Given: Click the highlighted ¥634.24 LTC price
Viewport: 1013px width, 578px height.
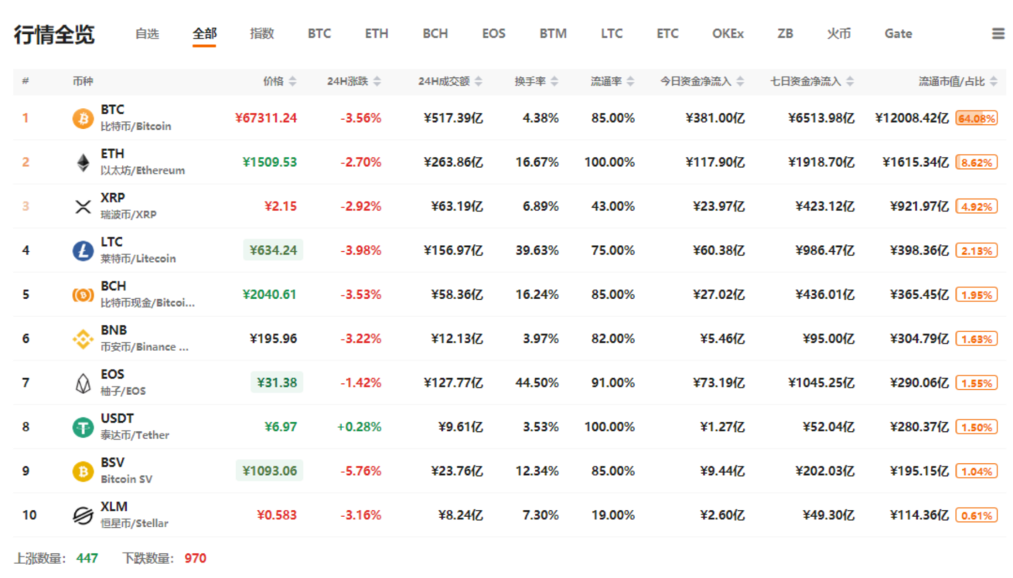Looking at the screenshot, I should (272, 250).
